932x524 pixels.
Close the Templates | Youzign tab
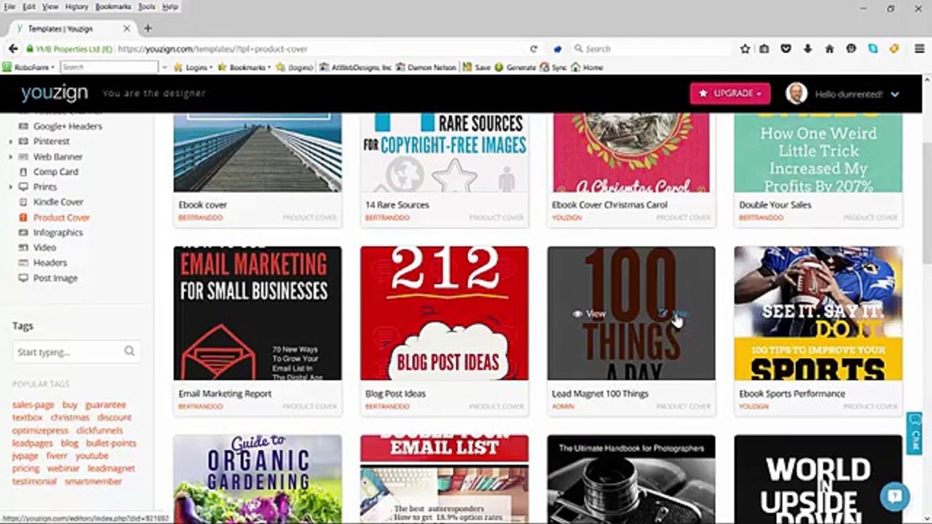[127, 28]
